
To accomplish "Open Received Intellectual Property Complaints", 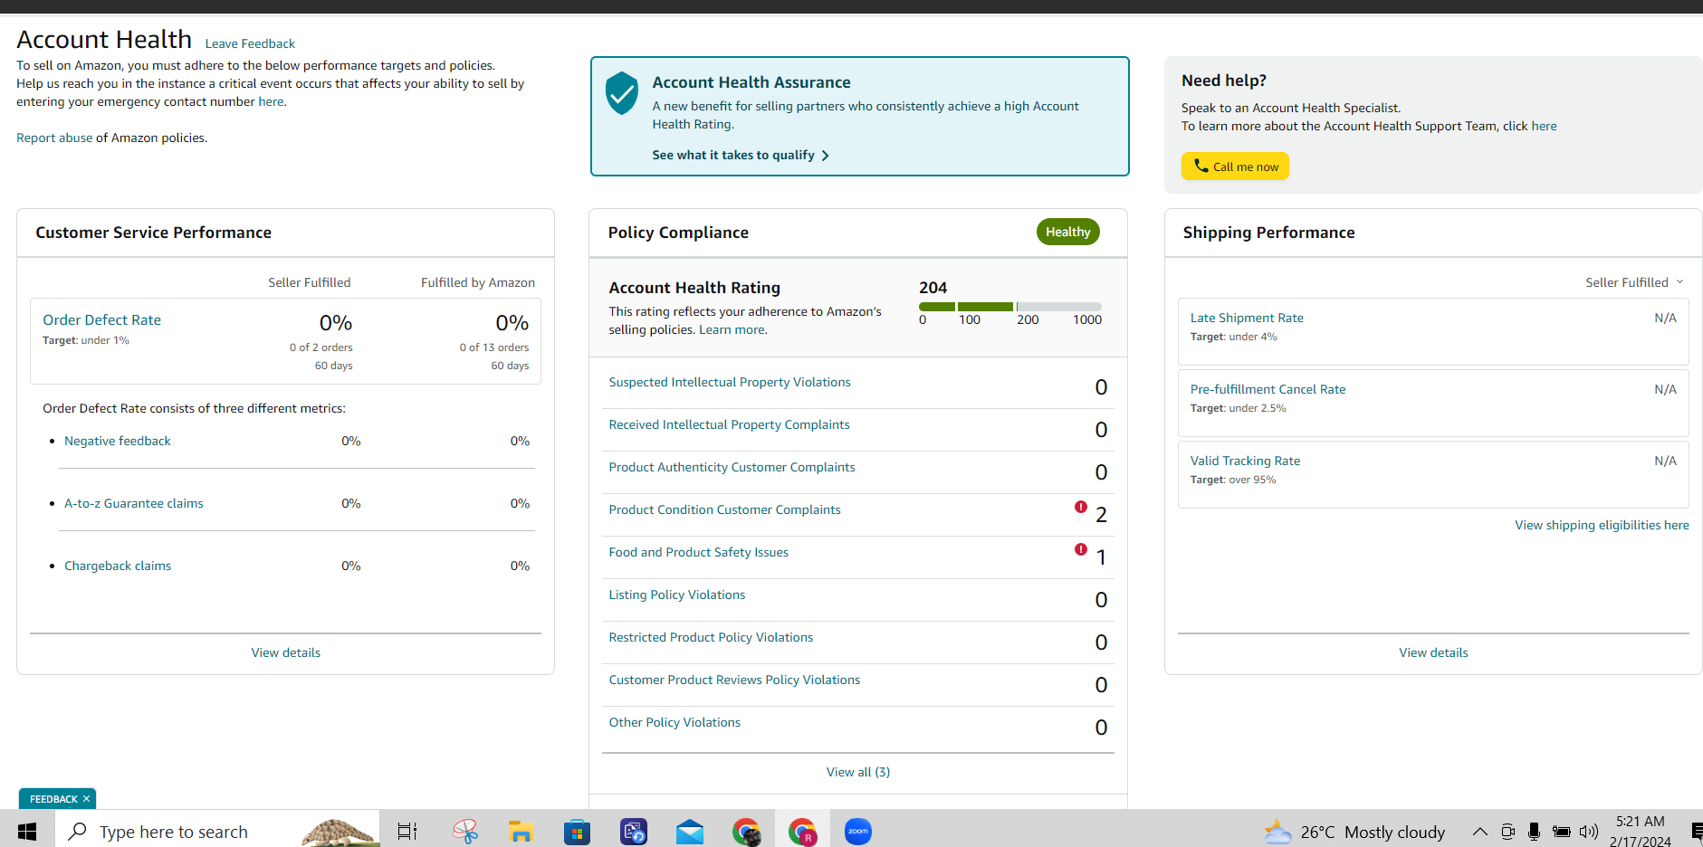I will coord(729,424).
